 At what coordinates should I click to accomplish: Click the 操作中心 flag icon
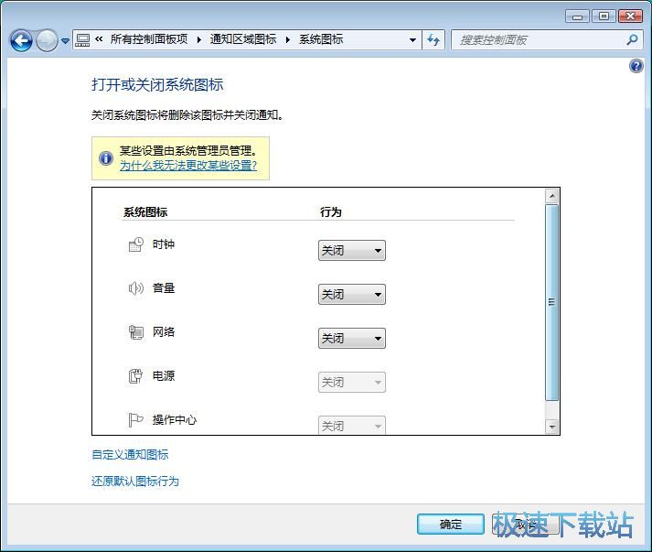(x=135, y=419)
